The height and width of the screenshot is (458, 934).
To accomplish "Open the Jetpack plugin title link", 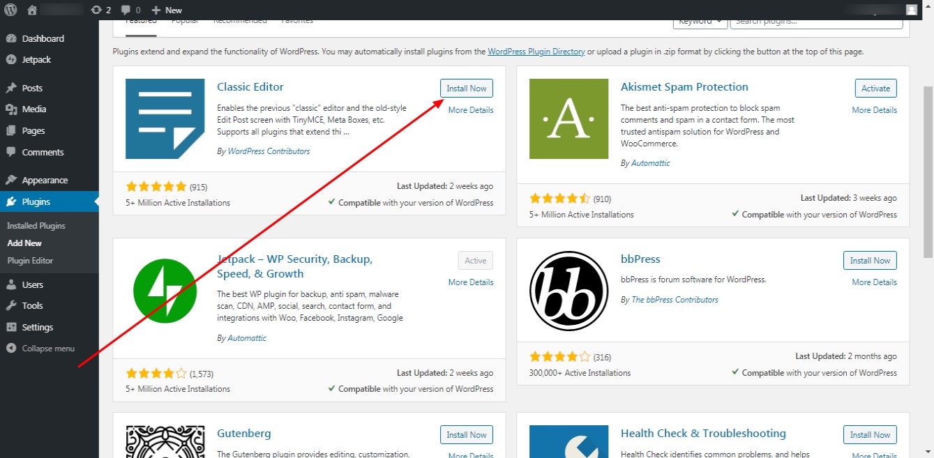I will pyautogui.click(x=294, y=266).
